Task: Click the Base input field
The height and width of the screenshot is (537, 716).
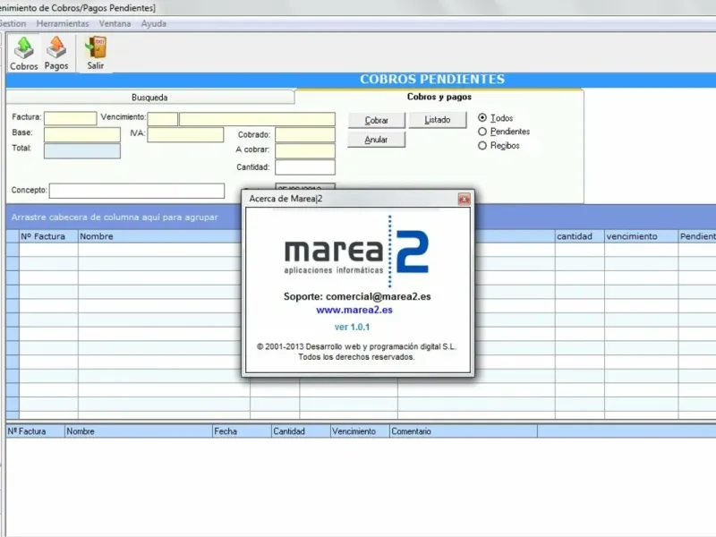Action: [82, 135]
